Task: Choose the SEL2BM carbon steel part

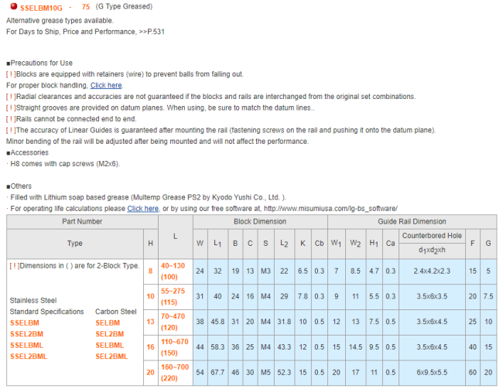Action: [x=109, y=334]
